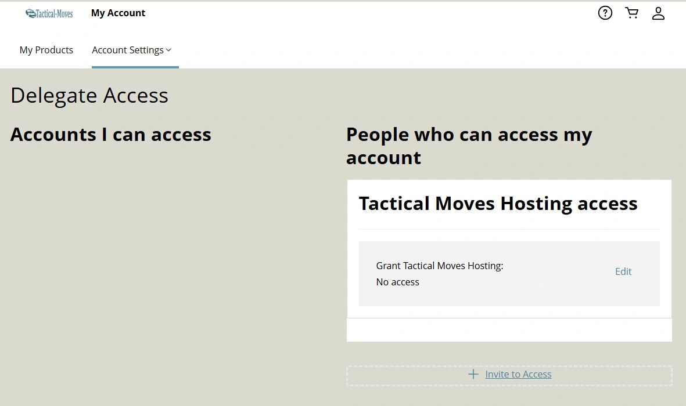
Task: Expand the Account Settings chevron
Action: coord(168,50)
